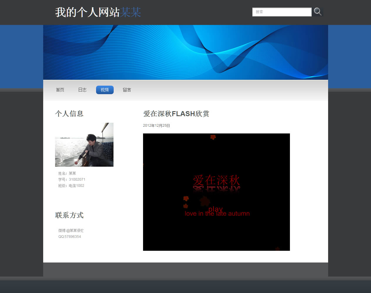
Task: Go to the 日志 navigation item
Action: 82,90
